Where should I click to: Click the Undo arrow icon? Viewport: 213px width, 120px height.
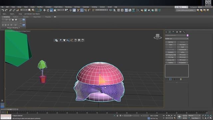coord(3,10)
